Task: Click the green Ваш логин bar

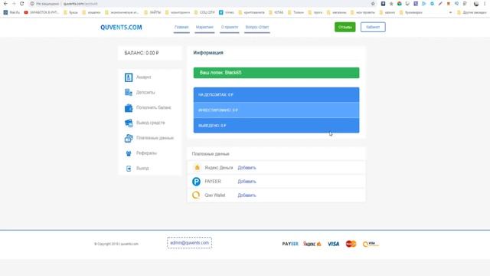Action: tap(276, 73)
